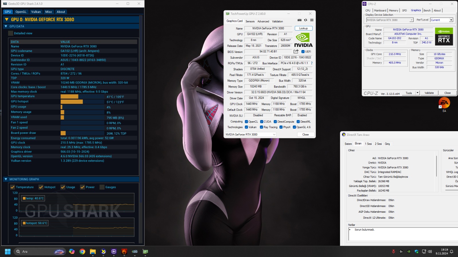458x257 pixels.
Task: Click the Tools dropdown arrow in CPU-Z
Action: tap(417, 93)
